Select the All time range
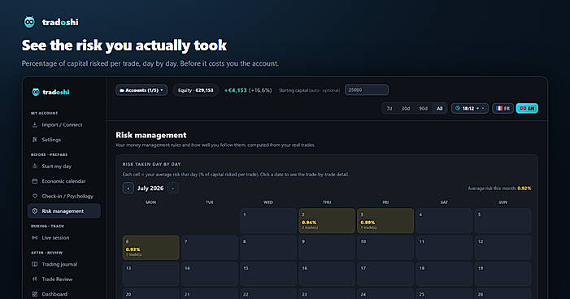The image size is (570, 299). [440, 108]
